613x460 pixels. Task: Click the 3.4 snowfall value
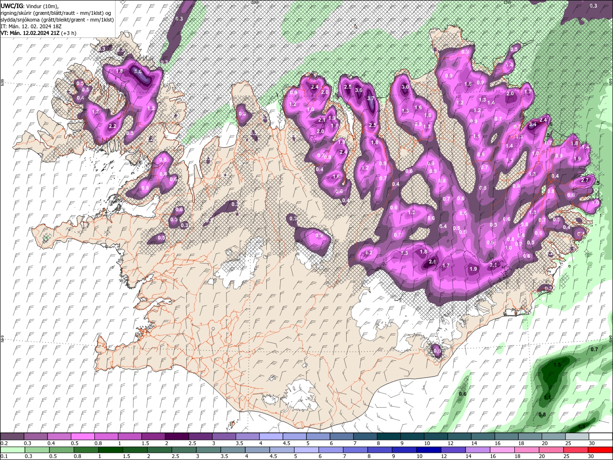[533, 124]
